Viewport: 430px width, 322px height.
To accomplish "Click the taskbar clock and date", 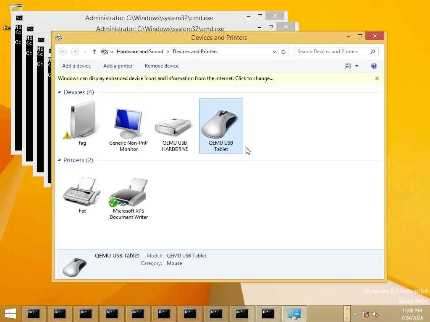I will tap(412, 314).
